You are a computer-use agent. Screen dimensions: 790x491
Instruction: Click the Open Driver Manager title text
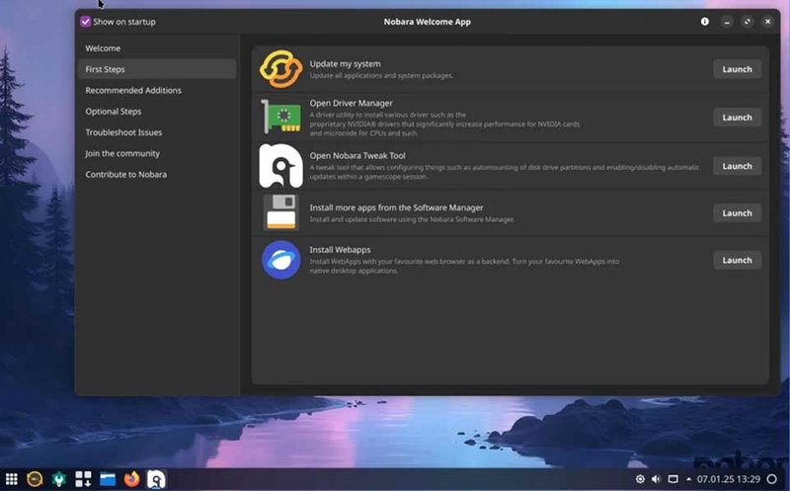(x=352, y=103)
